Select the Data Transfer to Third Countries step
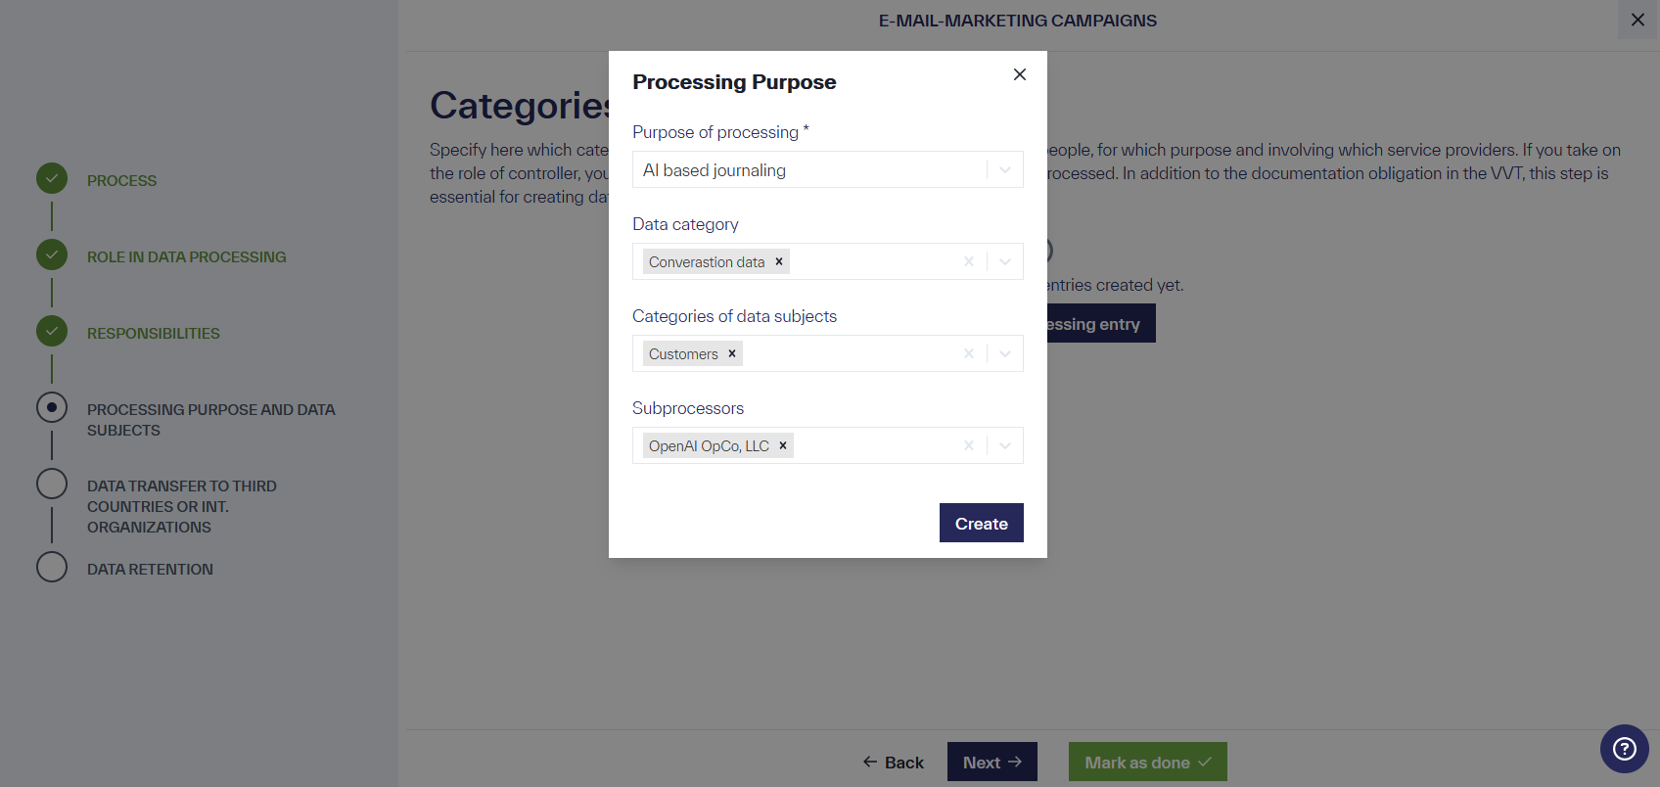 coord(52,484)
